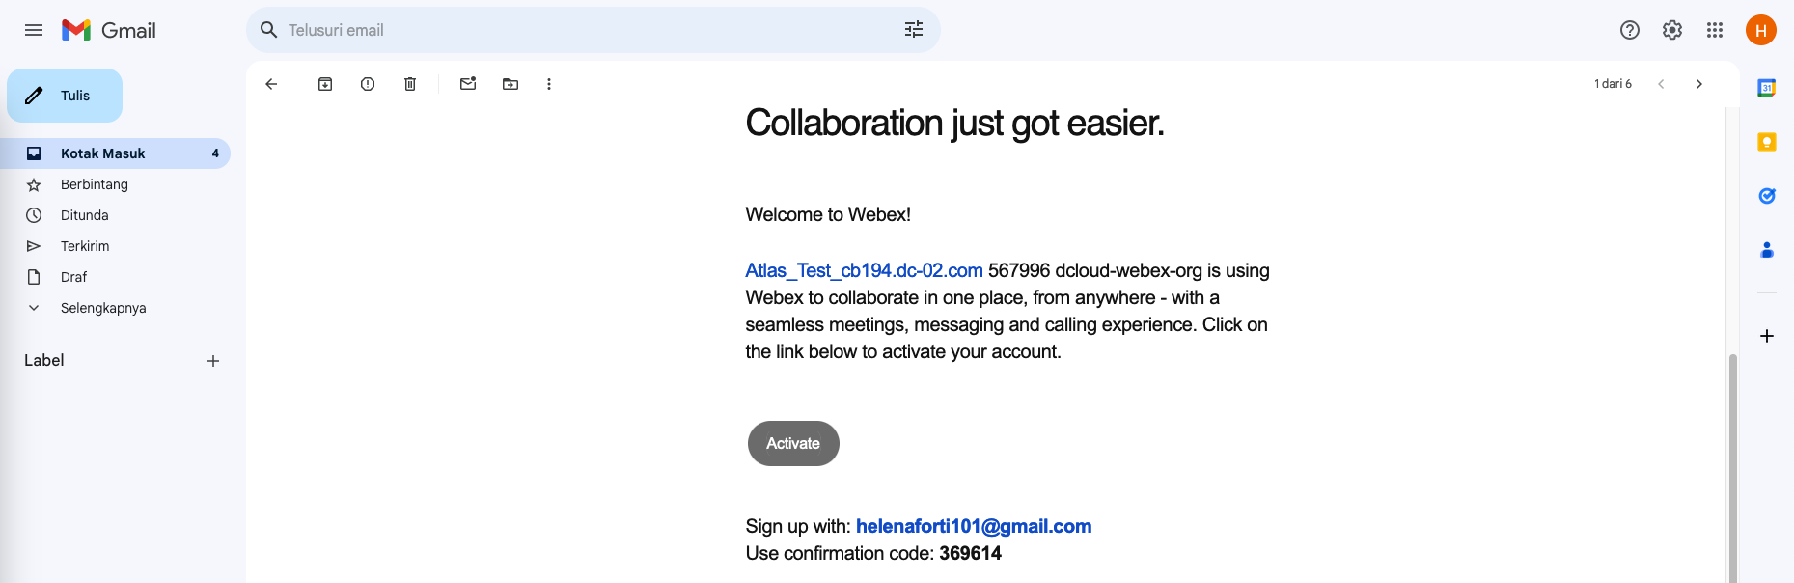Report this email as spam

pyautogui.click(x=368, y=84)
